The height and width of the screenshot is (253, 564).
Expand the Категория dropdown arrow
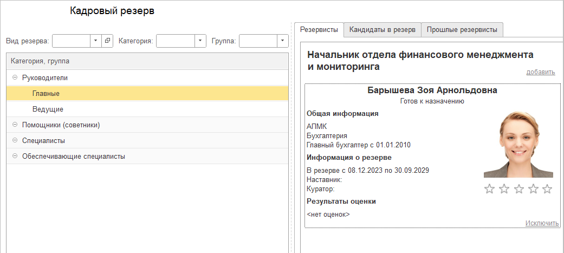201,41
